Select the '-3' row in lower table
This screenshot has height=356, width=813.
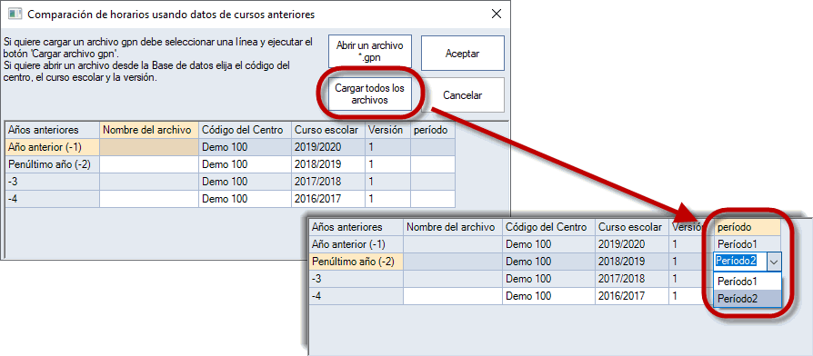356,279
